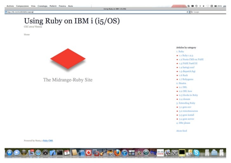Click the 'gio' user name in menu bar
The width and height of the screenshot is (231, 163).
225,6
